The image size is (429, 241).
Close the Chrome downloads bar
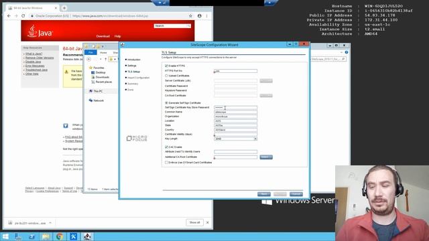[208, 222]
